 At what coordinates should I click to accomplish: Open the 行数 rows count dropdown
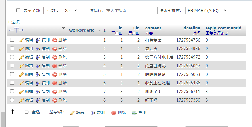70,10
